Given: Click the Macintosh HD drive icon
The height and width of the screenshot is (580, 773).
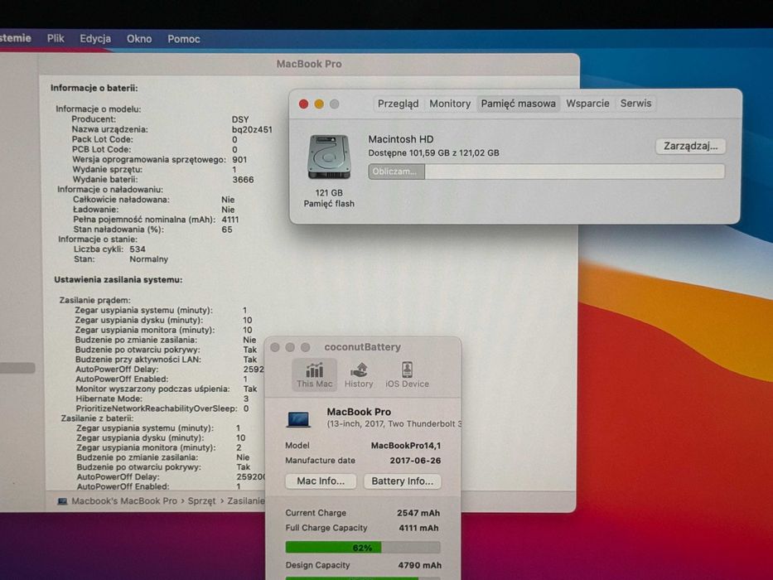Looking at the screenshot, I should 329,157.
